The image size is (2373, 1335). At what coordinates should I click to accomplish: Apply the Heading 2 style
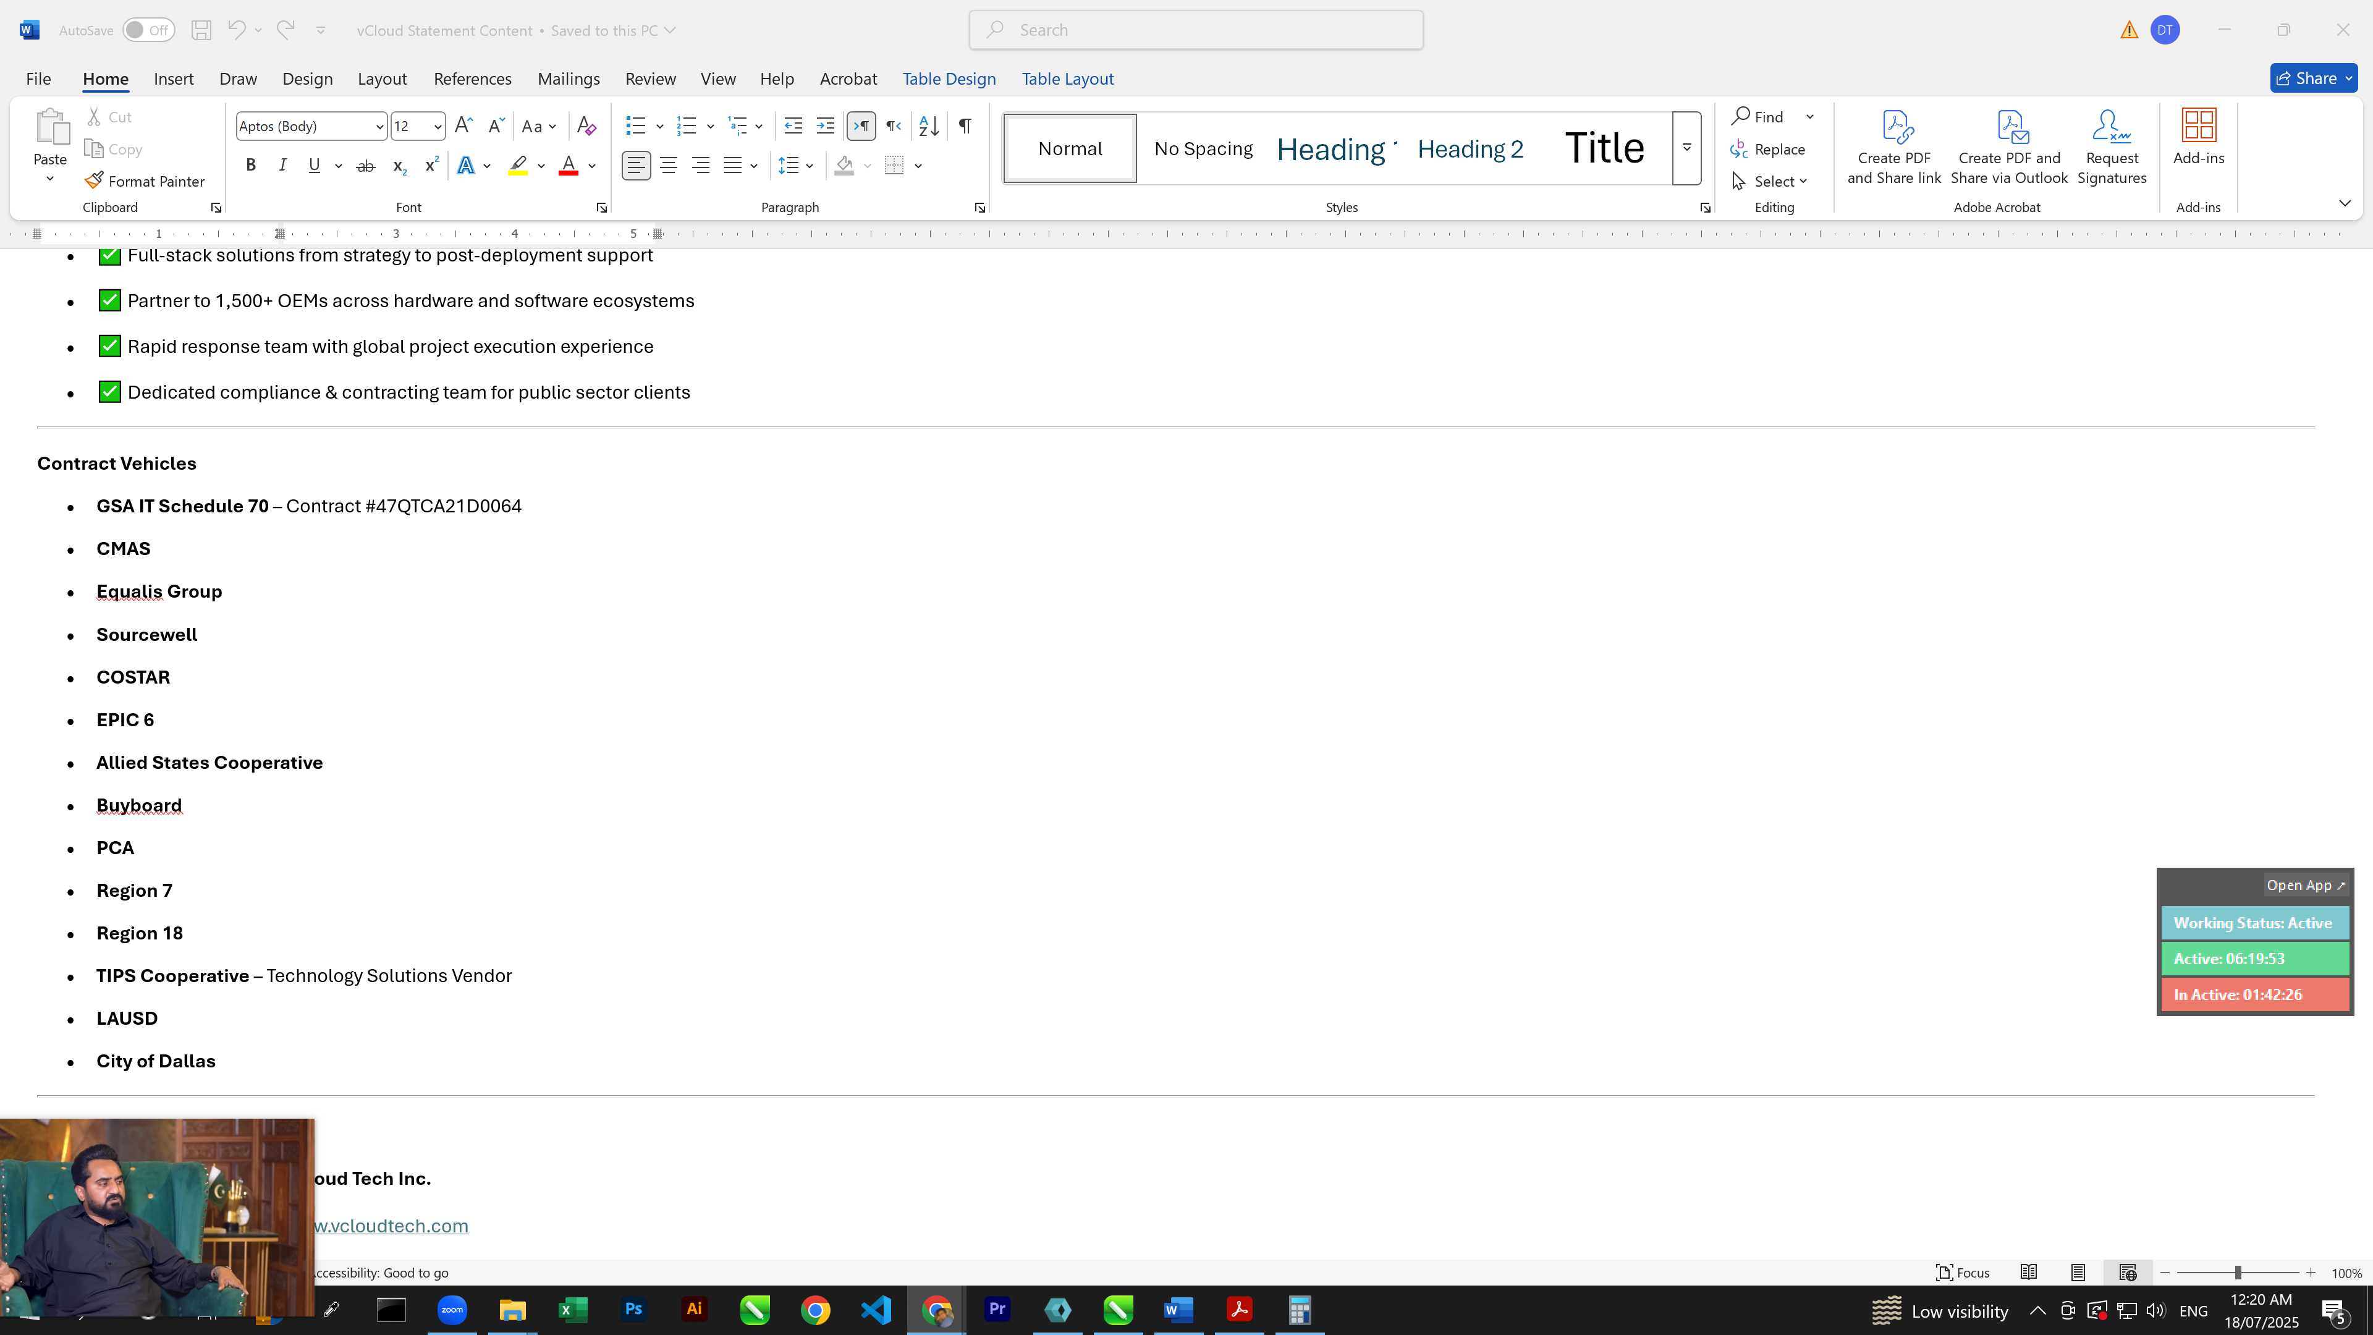[1470, 149]
